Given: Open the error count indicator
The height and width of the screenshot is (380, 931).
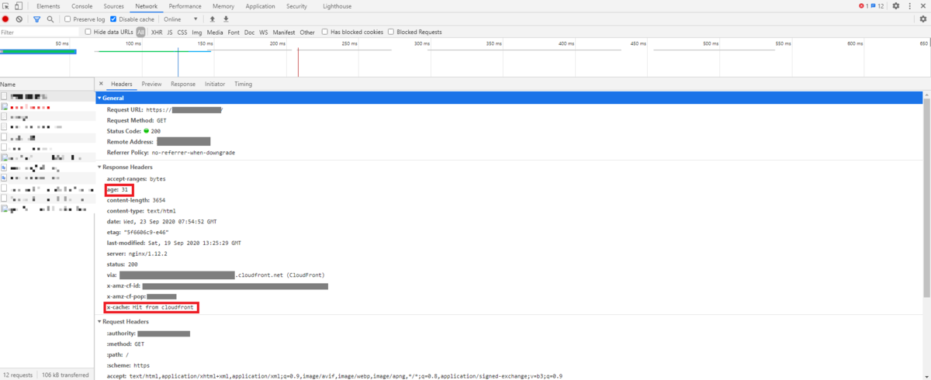Looking at the screenshot, I should click(x=864, y=6).
